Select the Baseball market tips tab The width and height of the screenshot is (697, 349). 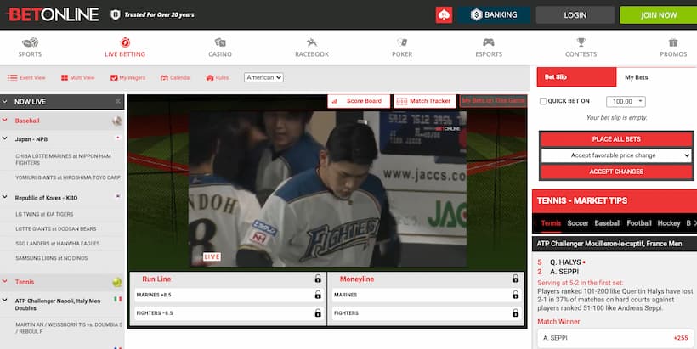[607, 223]
